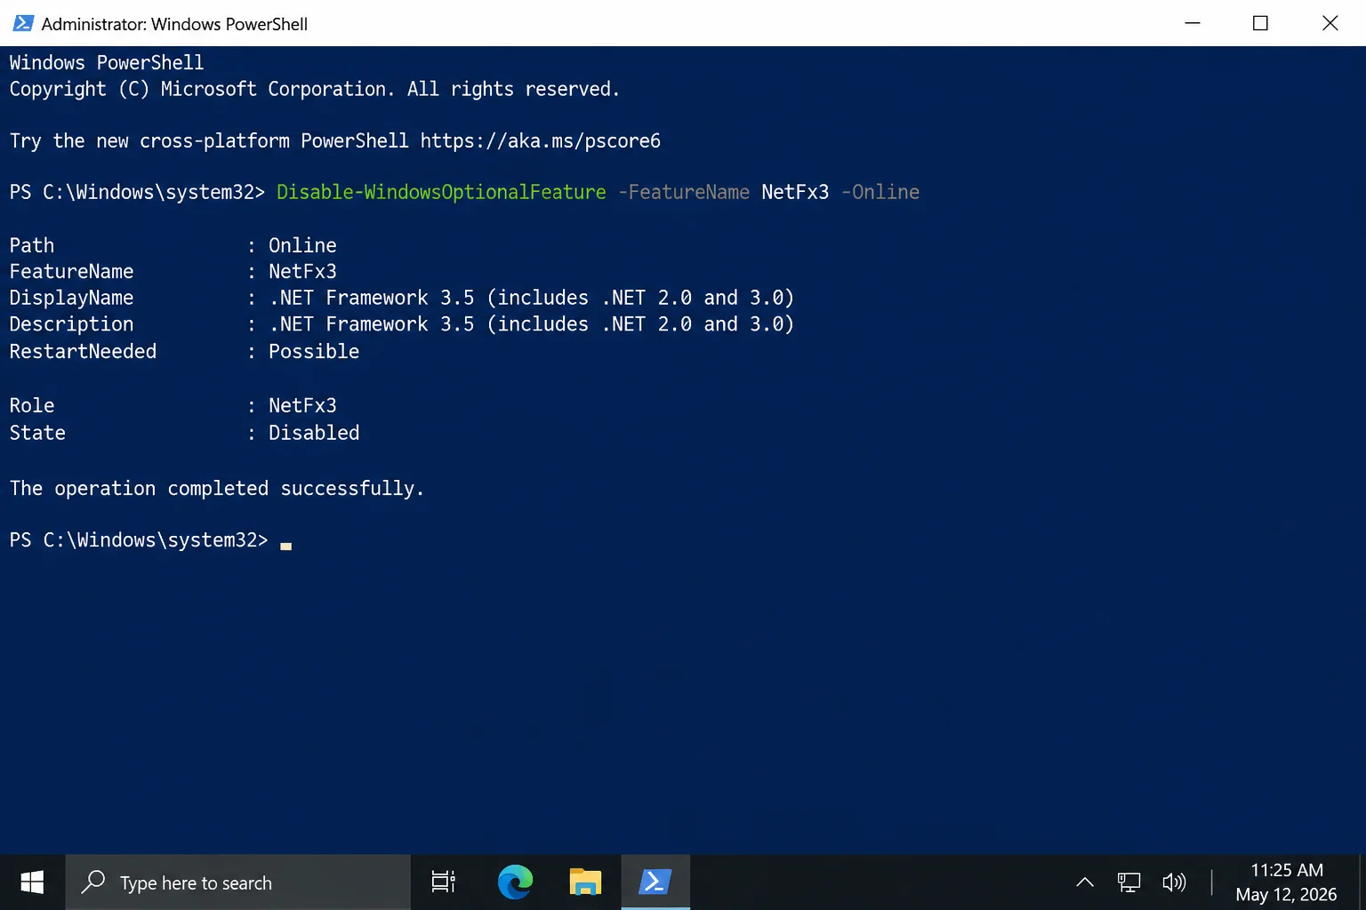
Task: Close the PowerShell window
Action: point(1330,23)
